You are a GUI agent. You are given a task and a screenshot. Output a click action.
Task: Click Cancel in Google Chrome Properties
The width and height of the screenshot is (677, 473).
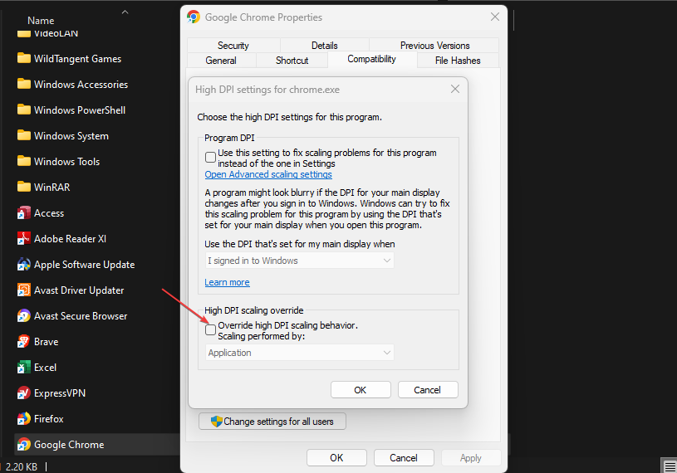click(x=404, y=457)
